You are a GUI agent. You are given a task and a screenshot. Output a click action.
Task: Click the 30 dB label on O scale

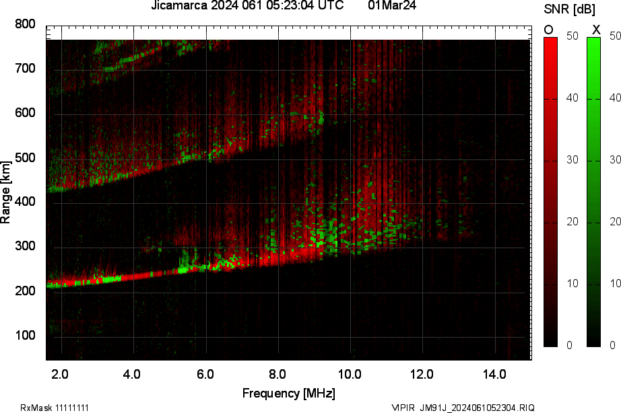click(573, 160)
